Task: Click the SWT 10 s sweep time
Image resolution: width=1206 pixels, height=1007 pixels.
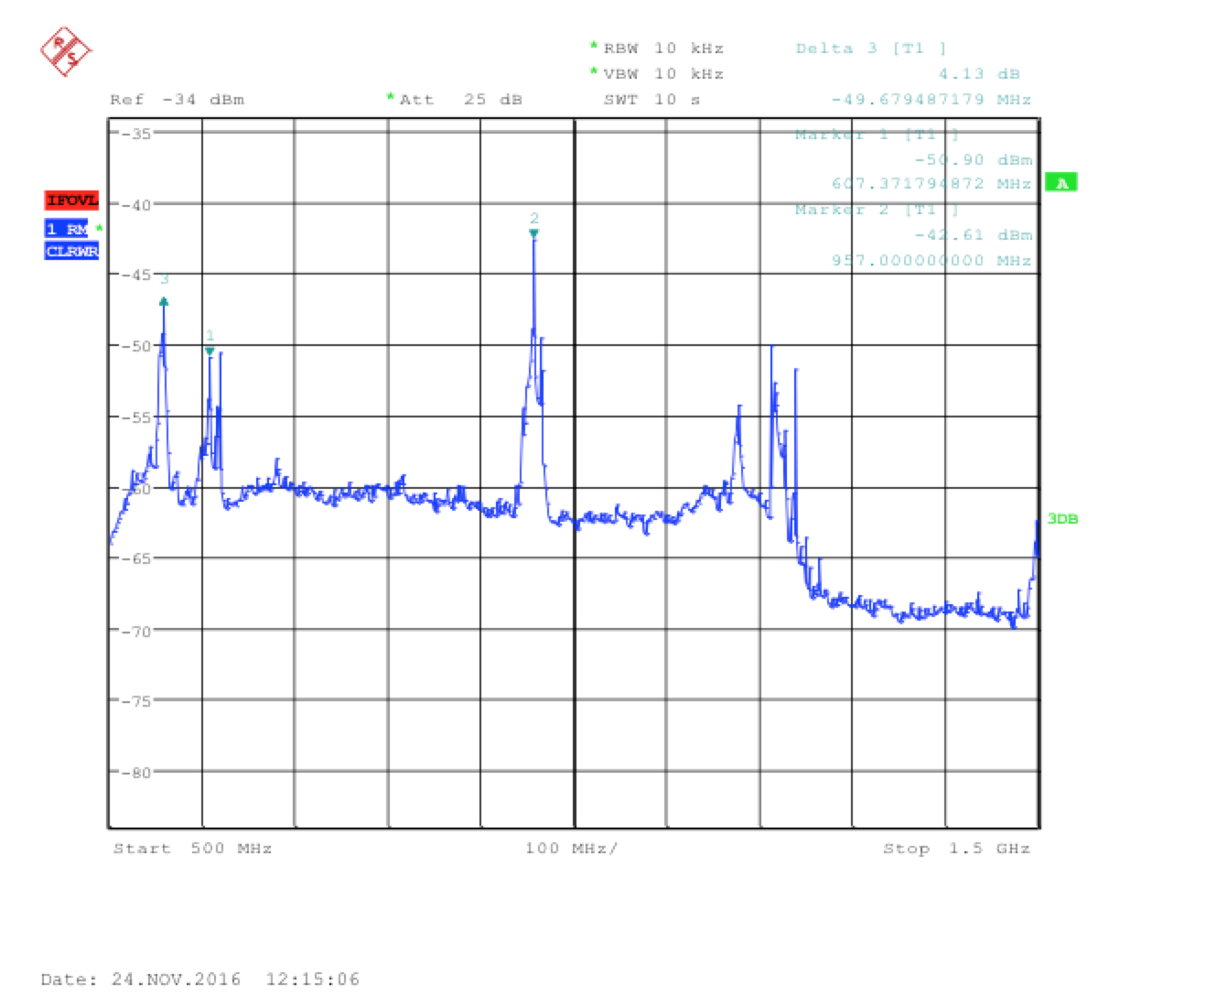Action: tap(651, 100)
